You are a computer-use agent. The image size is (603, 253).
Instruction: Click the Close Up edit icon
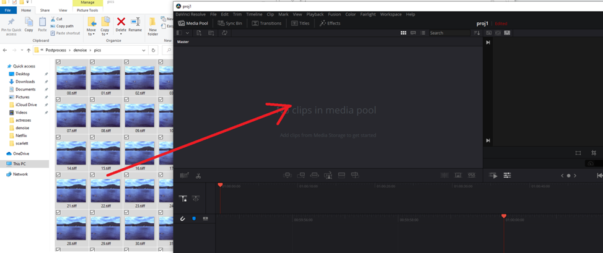pyautogui.click(x=328, y=176)
